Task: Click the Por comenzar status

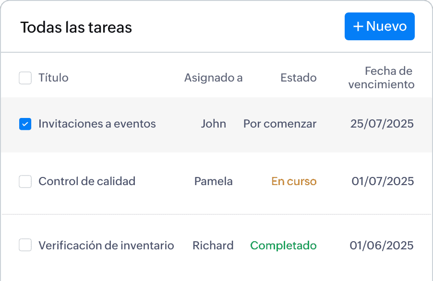Action: coord(280,124)
